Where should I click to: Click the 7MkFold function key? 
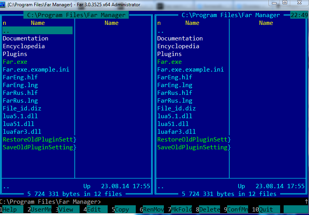(180, 210)
